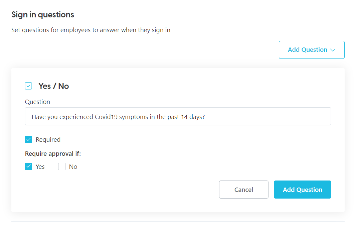This screenshot has height=235, width=360.
Task: Click the checked Required checkbox icon
Action: pyautogui.click(x=28, y=139)
